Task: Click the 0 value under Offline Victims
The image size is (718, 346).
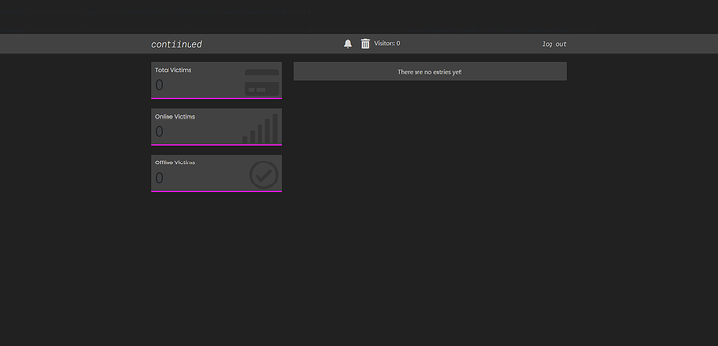Action: [x=159, y=178]
